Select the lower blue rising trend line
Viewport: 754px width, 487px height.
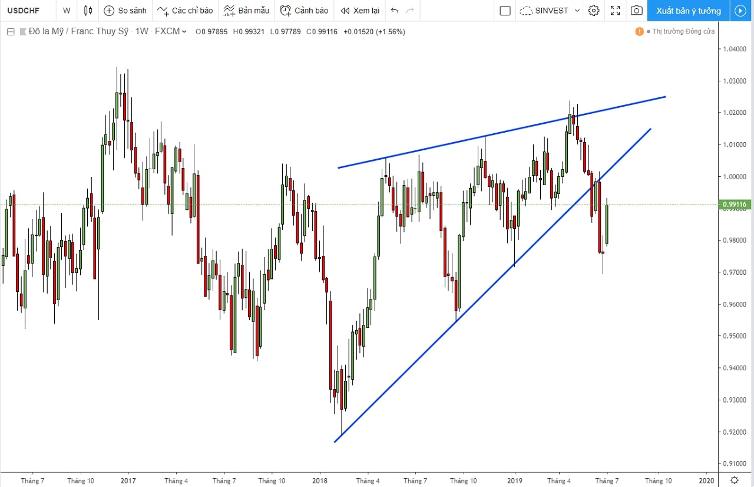tap(492, 285)
